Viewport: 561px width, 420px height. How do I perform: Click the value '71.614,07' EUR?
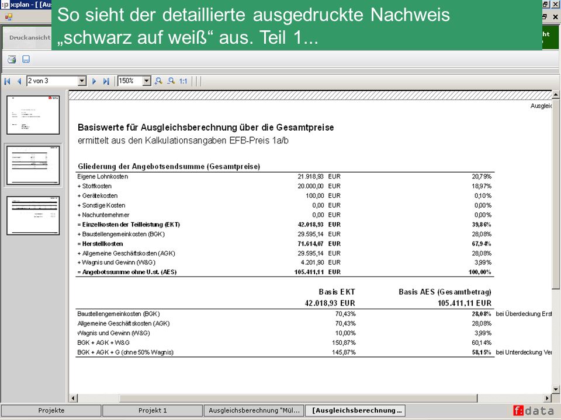pos(310,244)
